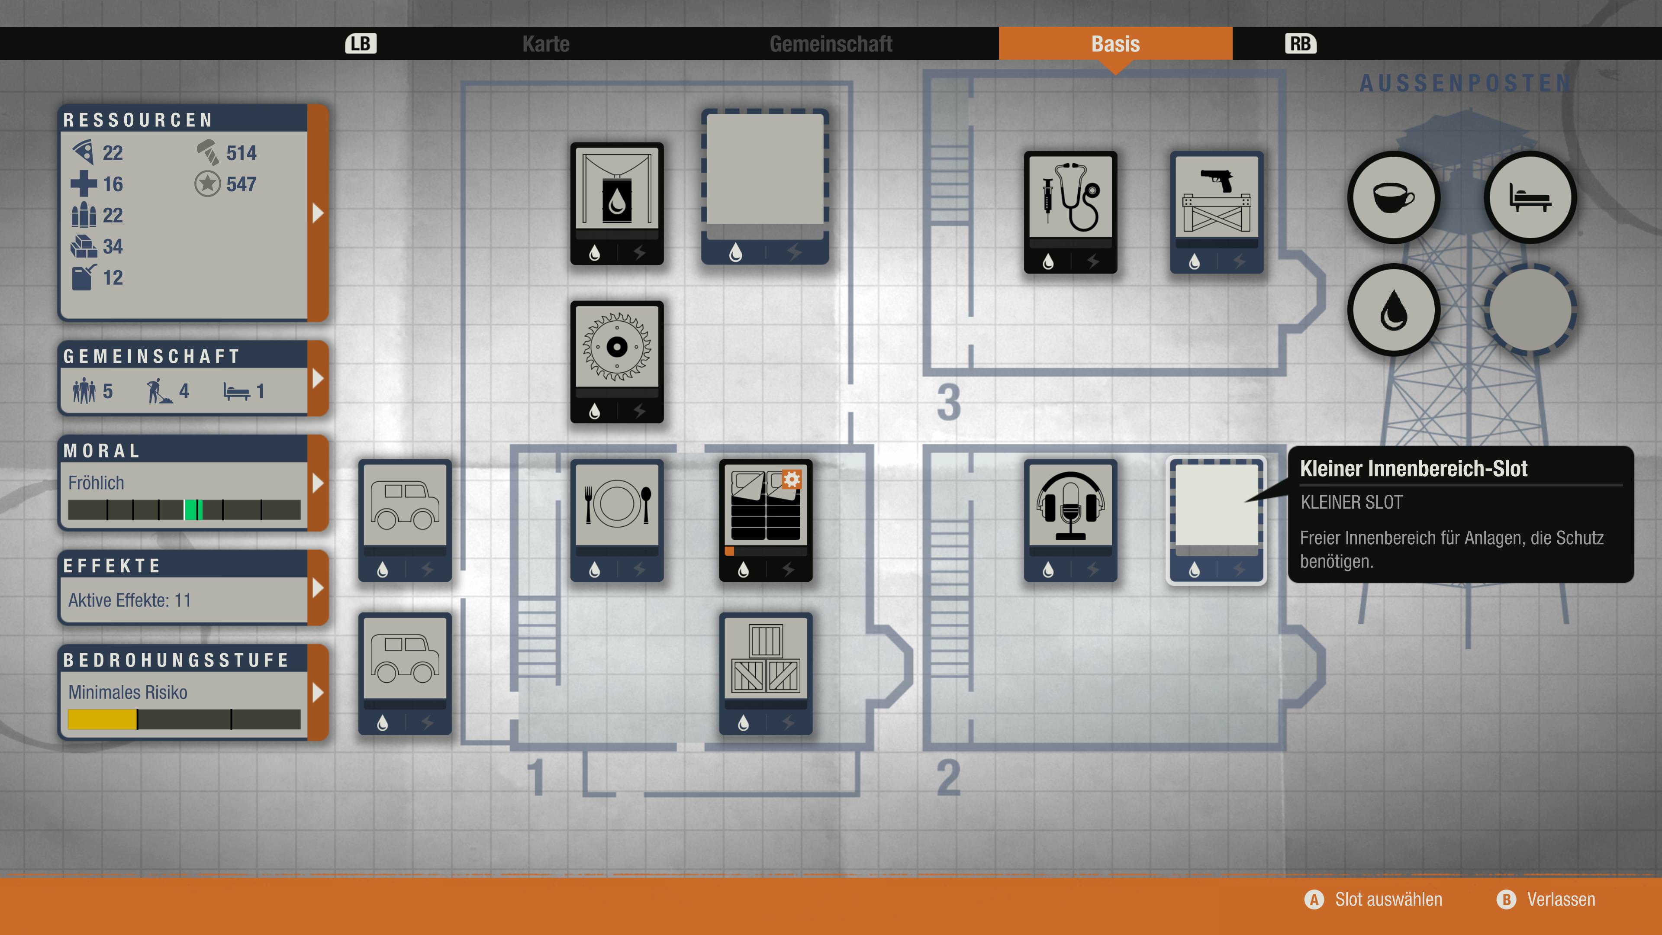
Task: Select the circular saw workshop facility
Action: (617, 362)
